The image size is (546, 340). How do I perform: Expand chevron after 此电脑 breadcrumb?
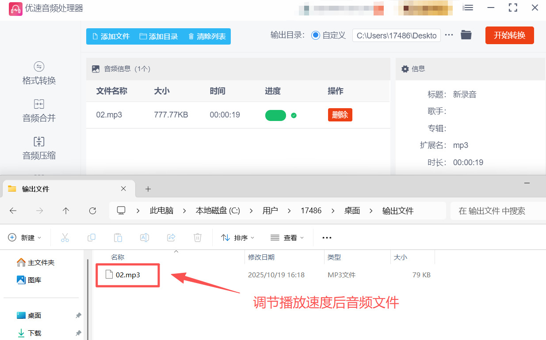(185, 211)
